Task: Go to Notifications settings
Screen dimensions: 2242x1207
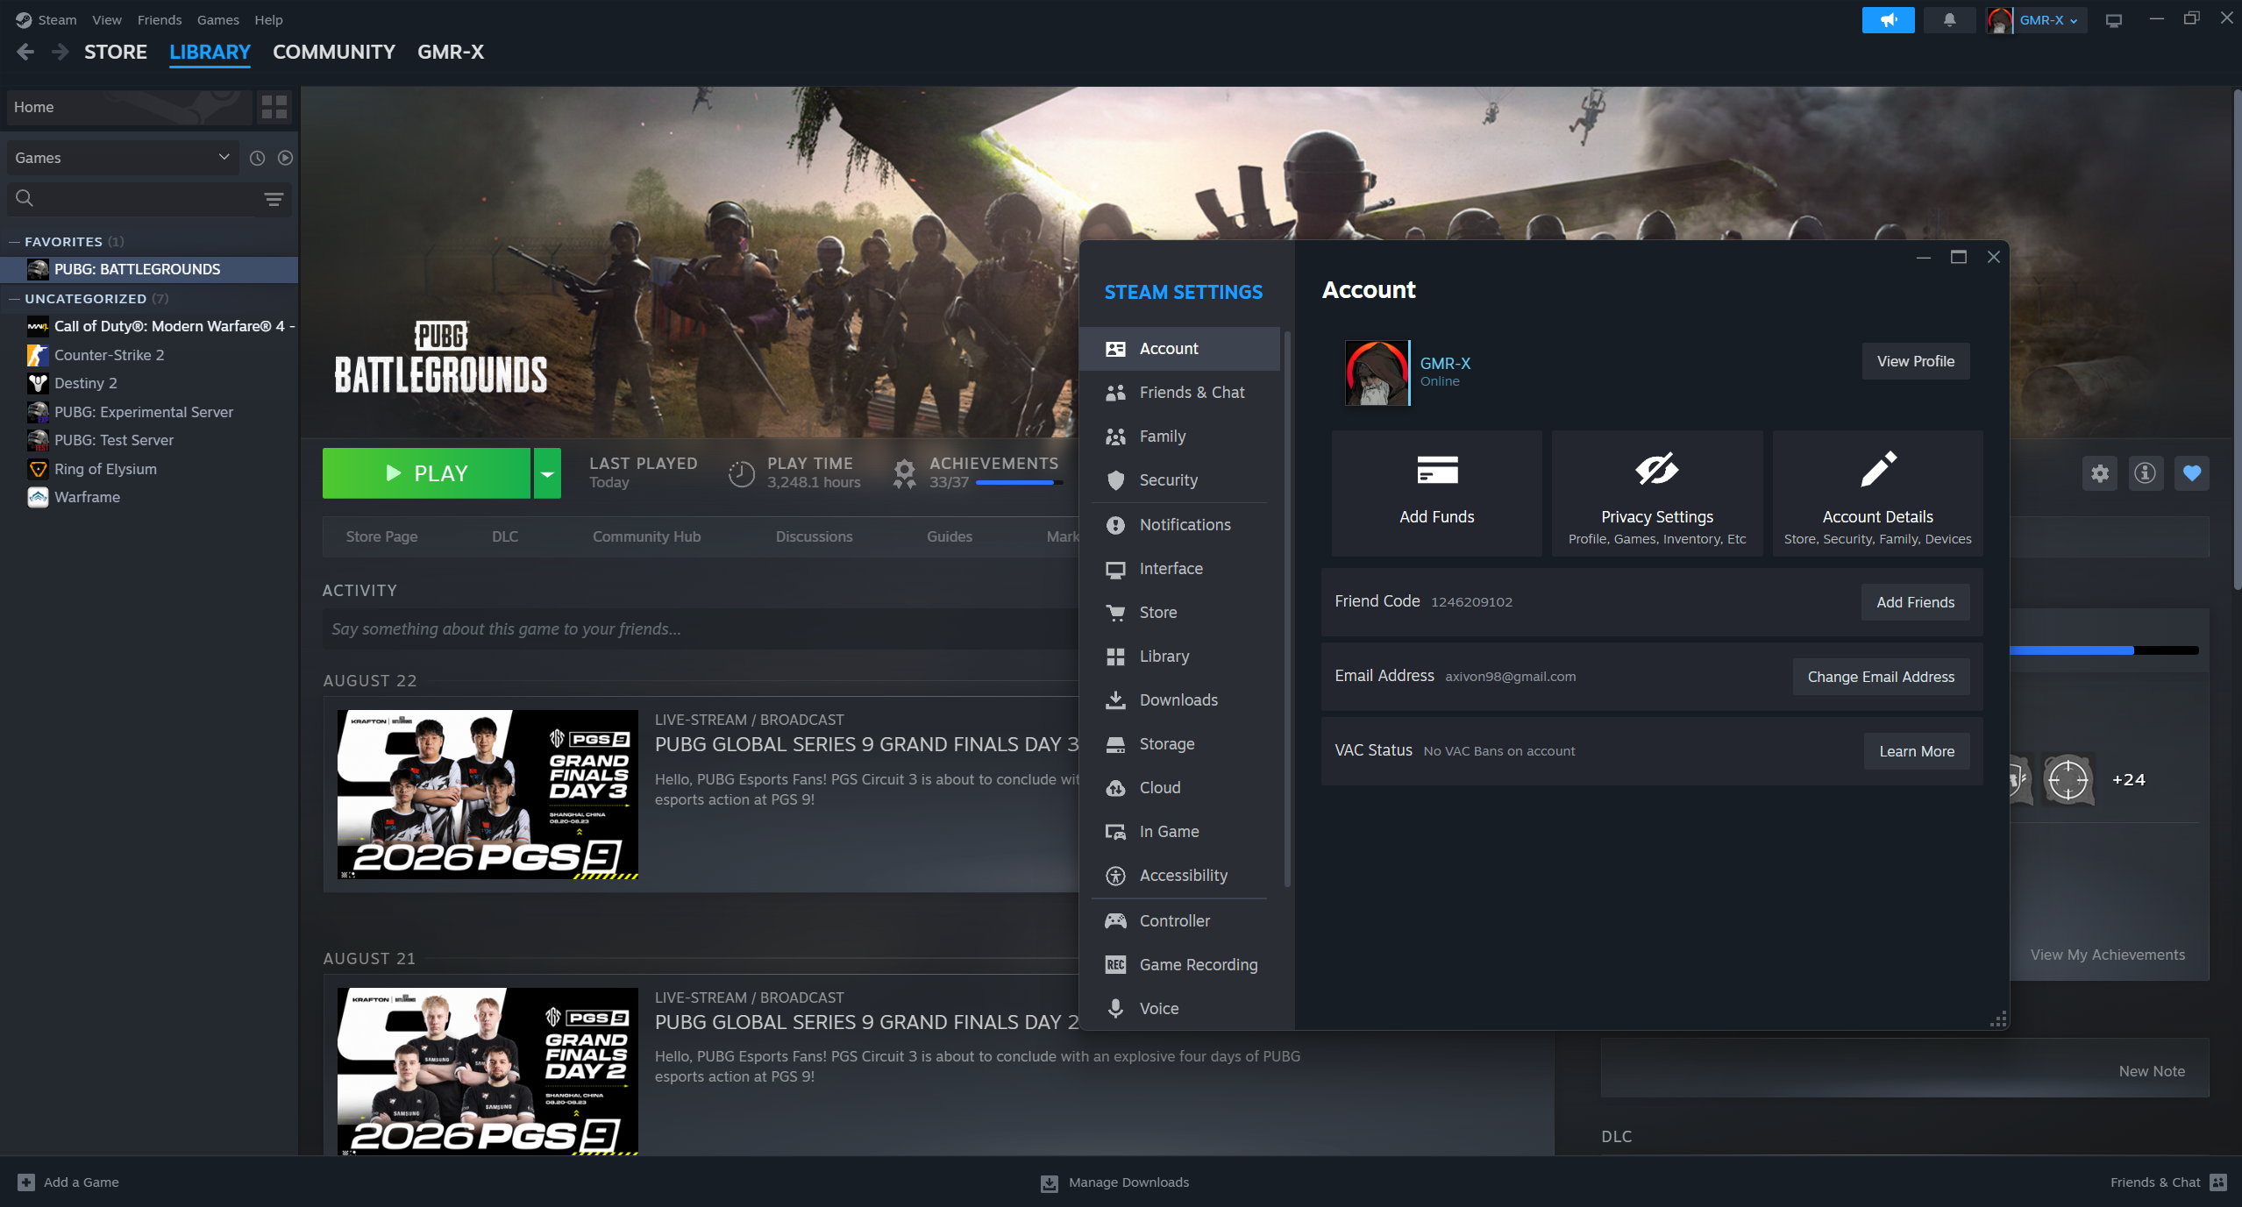Action: [x=1180, y=525]
